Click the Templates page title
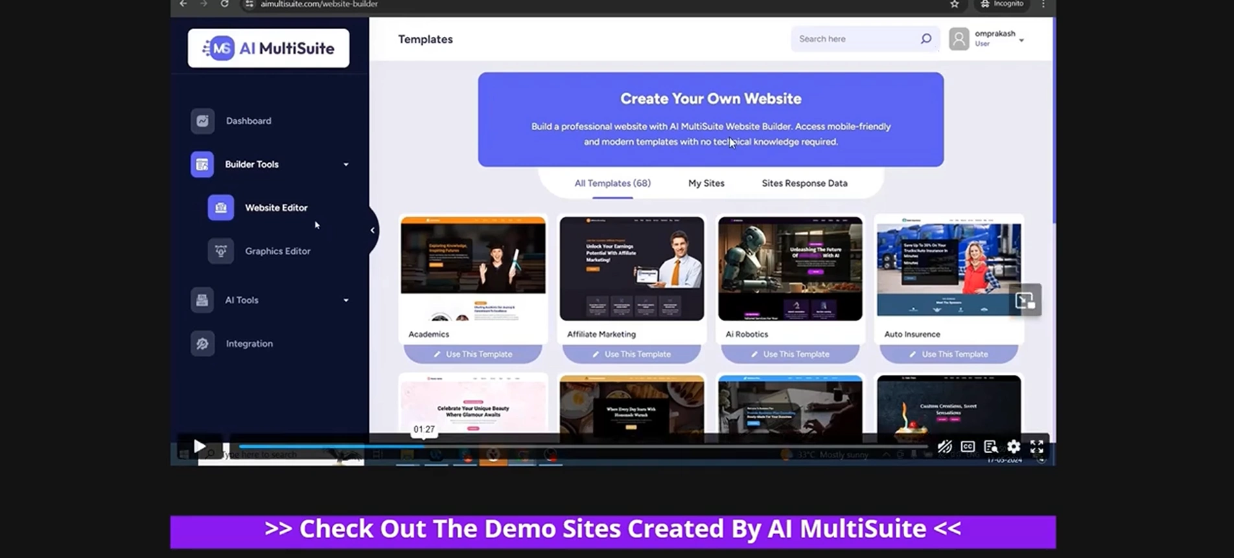The width and height of the screenshot is (1234, 558). click(425, 39)
